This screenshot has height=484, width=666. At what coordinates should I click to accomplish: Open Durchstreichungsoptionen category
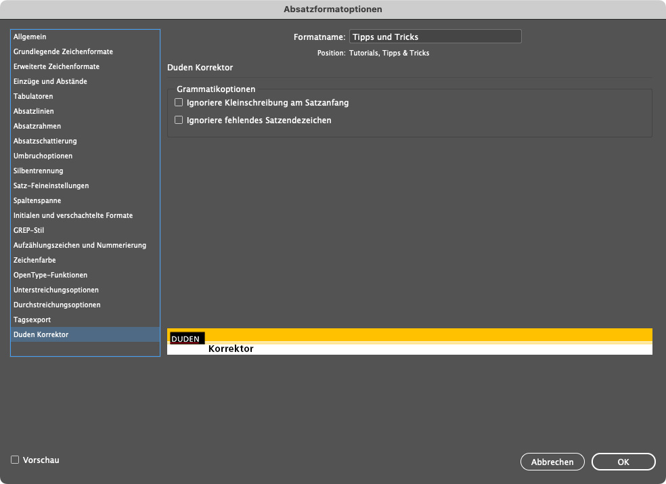pos(85,305)
